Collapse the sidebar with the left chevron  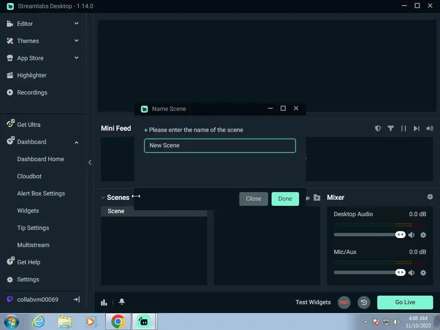pyautogui.click(x=90, y=162)
